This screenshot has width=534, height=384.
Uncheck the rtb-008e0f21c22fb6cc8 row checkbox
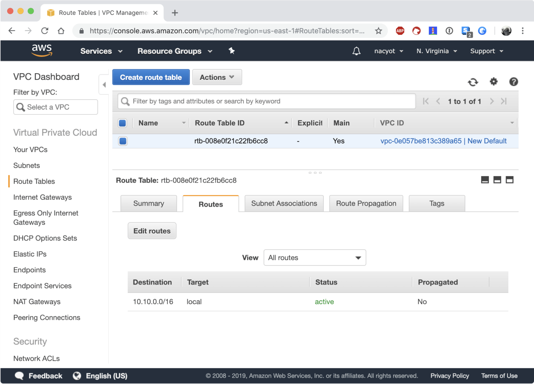(123, 141)
